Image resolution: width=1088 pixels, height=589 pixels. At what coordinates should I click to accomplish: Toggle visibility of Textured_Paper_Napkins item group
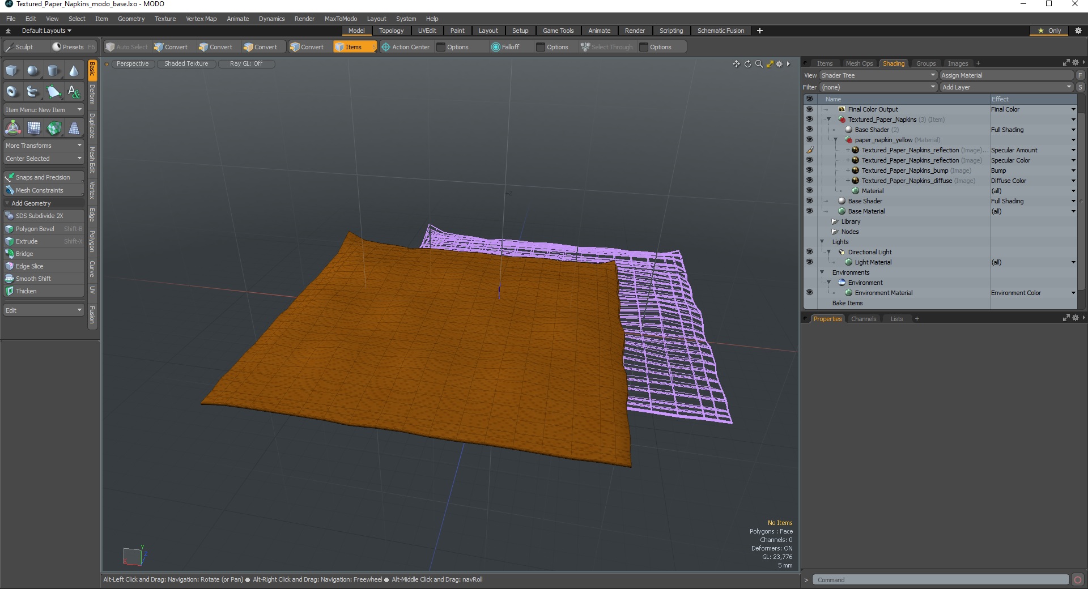click(x=809, y=119)
